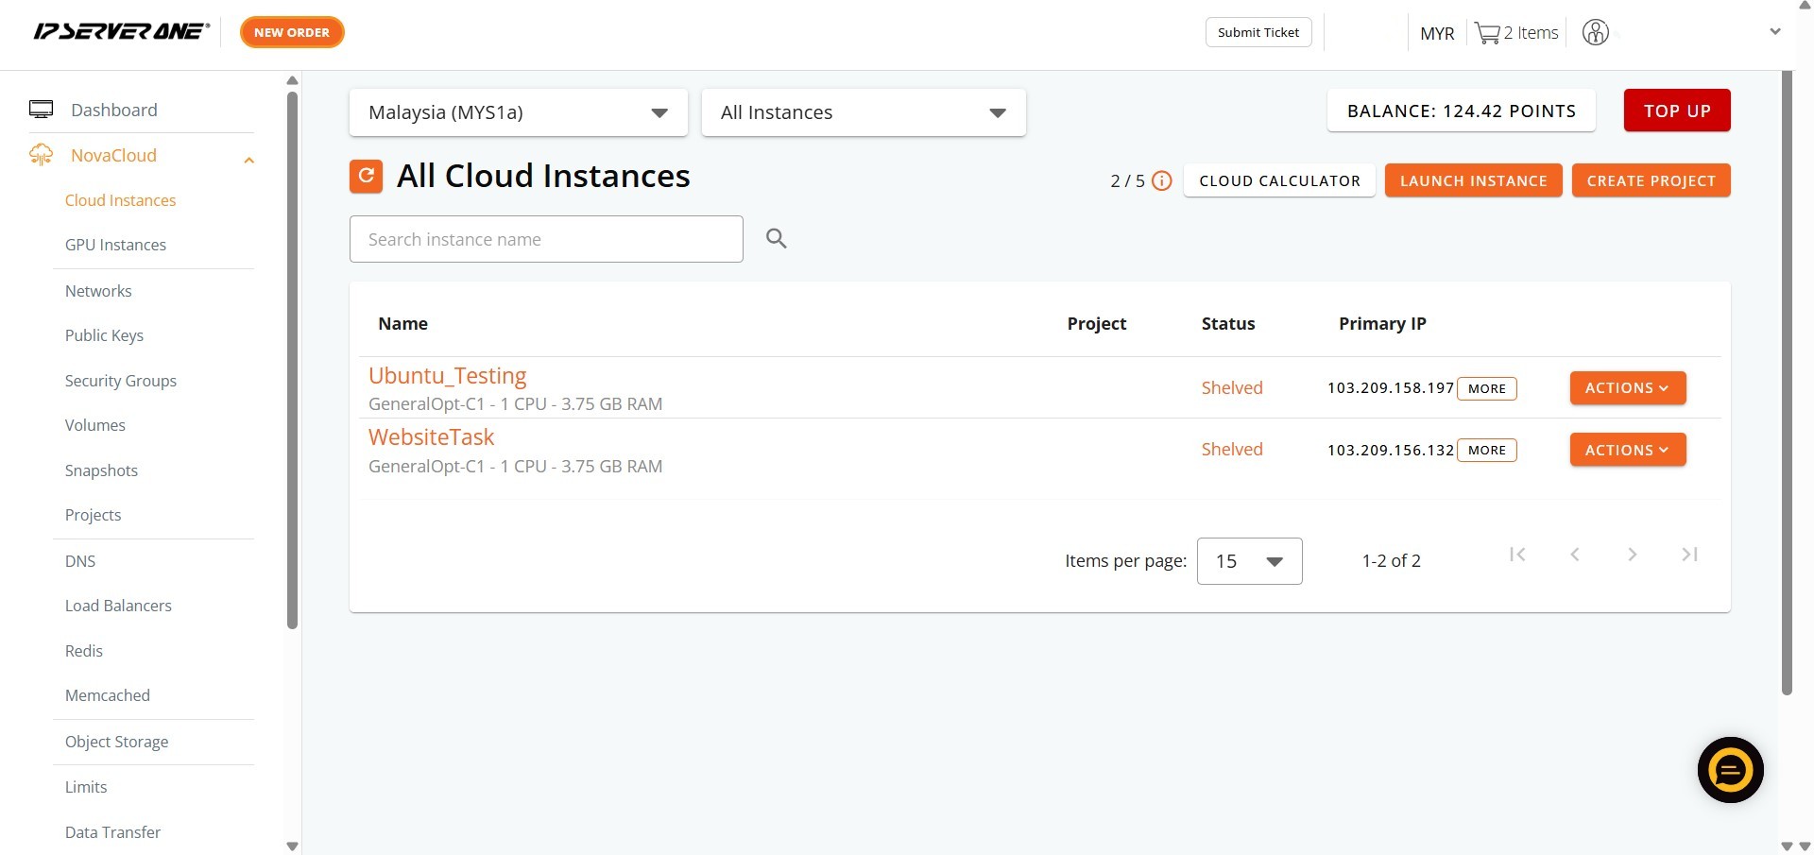
Task: Click MORE next to IP 103.209.158.197
Action: coord(1487,388)
